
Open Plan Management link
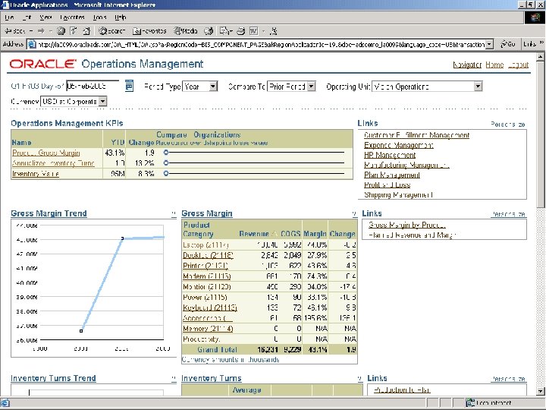click(392, 175)
